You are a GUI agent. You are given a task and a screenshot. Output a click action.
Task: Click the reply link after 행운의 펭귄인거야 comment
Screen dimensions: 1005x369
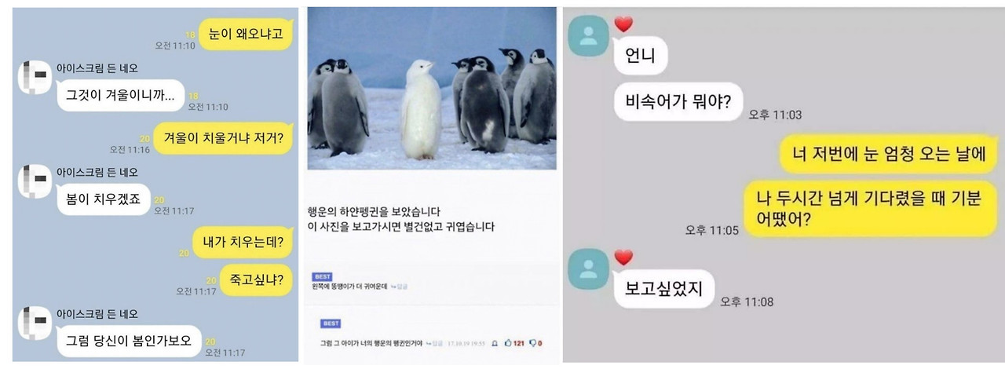point(434,343)
